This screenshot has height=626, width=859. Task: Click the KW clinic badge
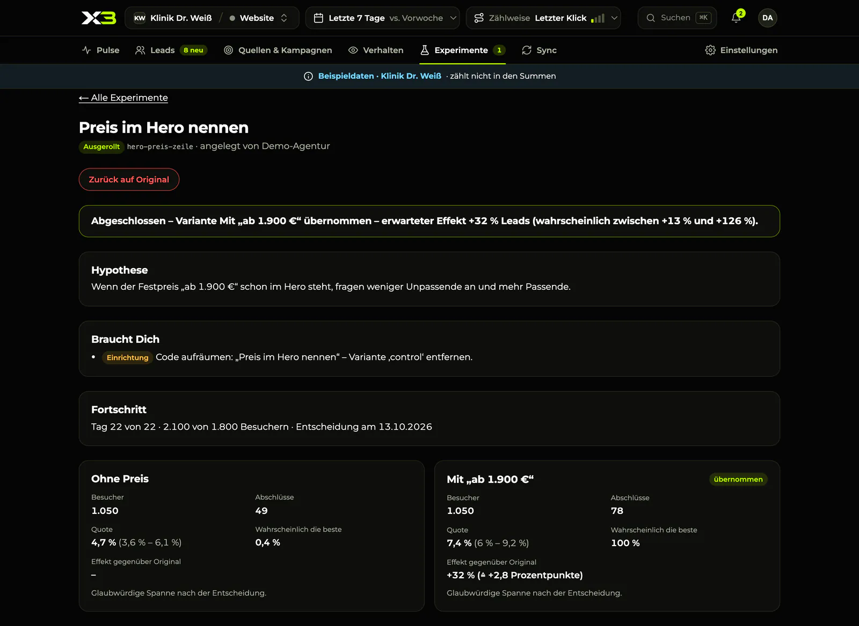point(140,18)
